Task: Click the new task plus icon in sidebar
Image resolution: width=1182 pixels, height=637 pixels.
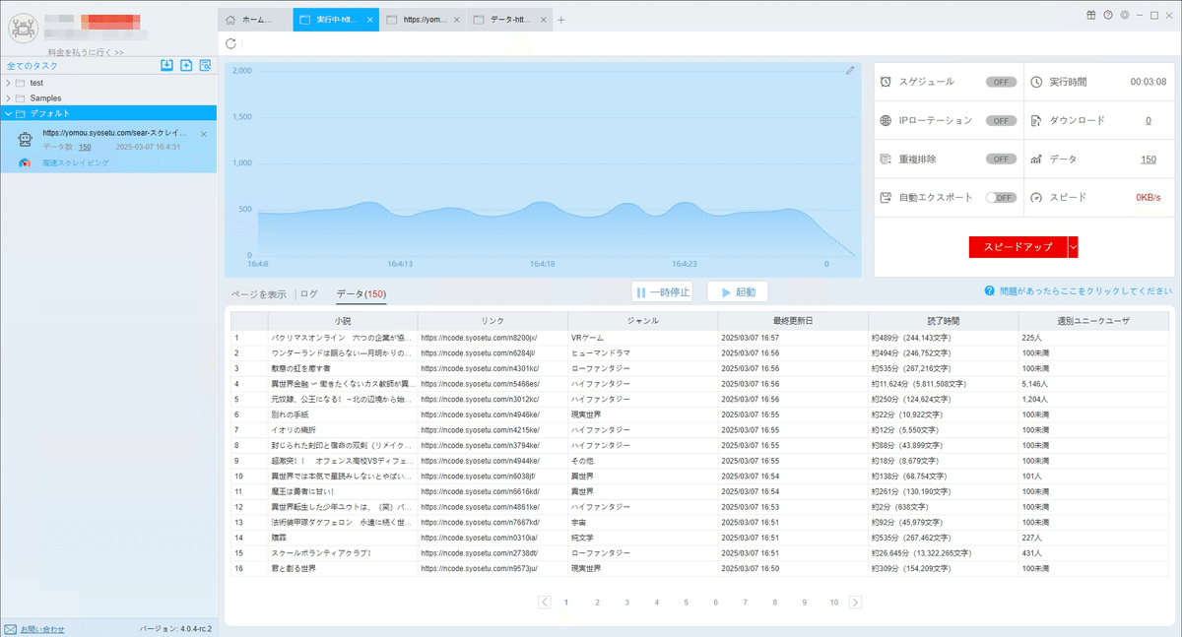Action: (186, 65)
